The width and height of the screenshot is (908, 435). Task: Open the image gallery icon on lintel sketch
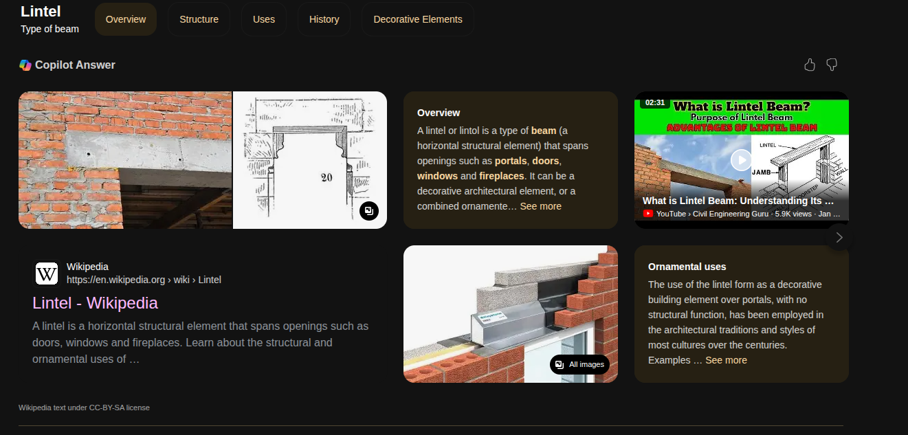tap(369, 211)
